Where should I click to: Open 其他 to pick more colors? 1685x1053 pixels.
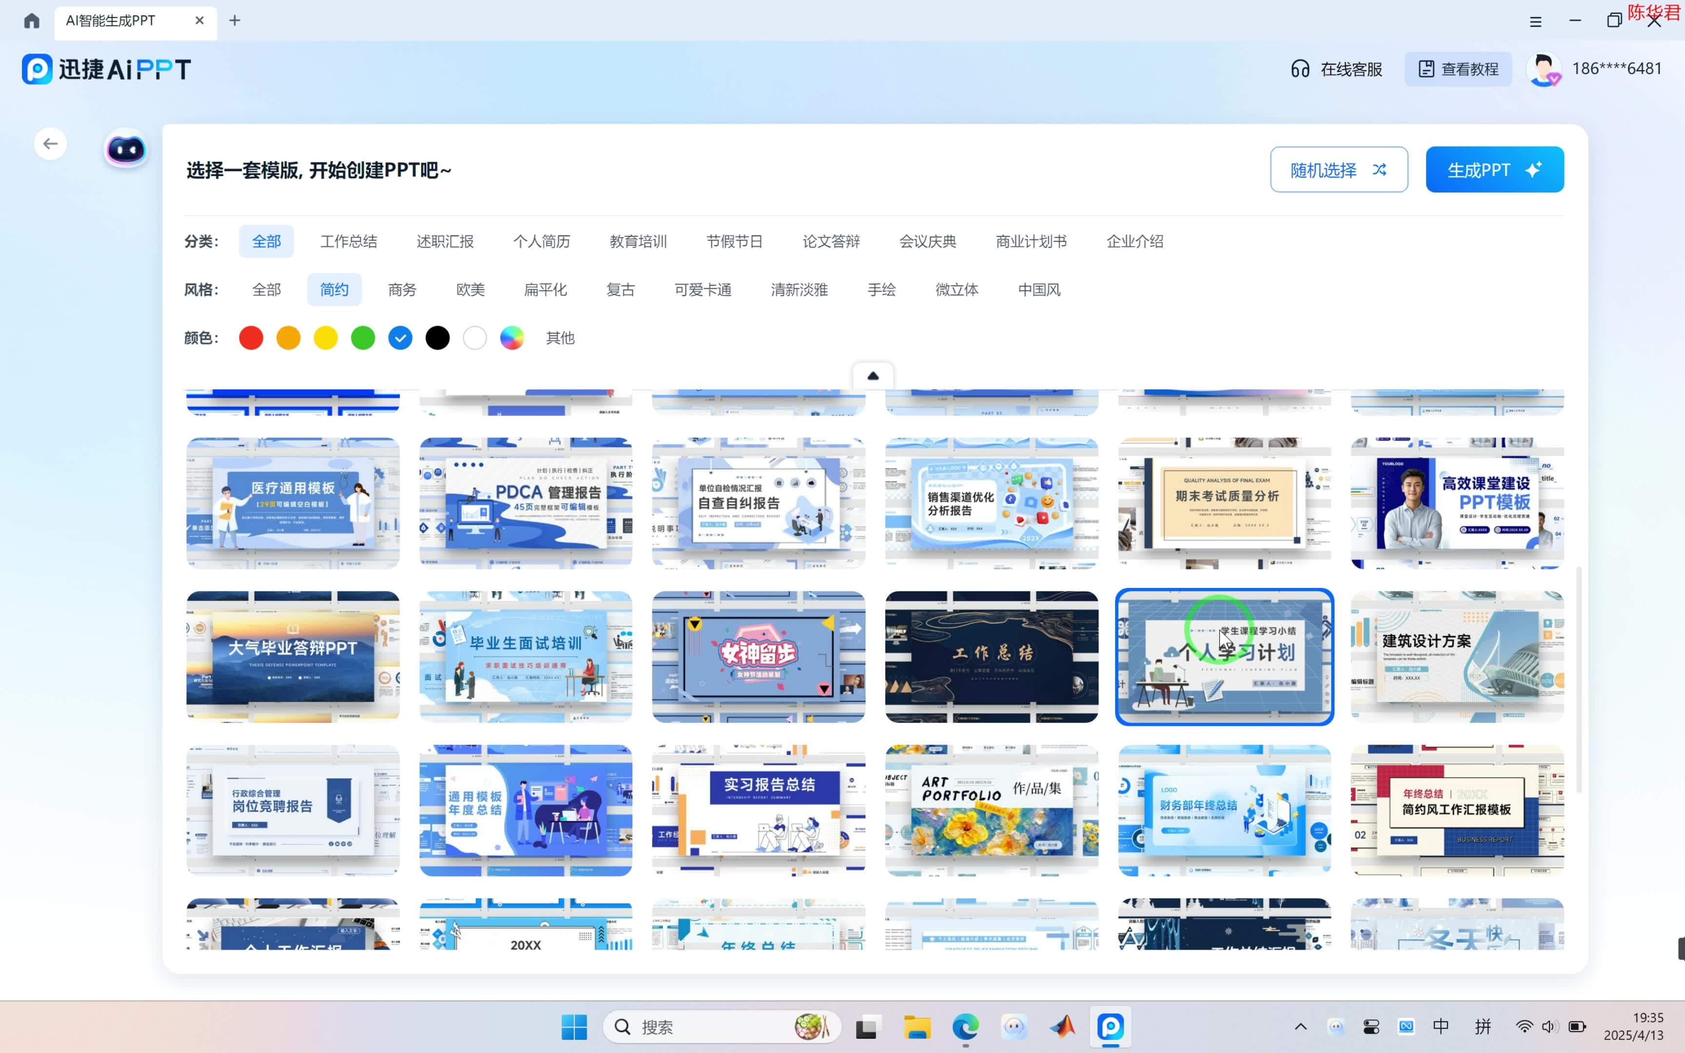pyautogui.click(x=559, y=338)
